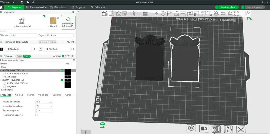Switch to the Previsualización tab
This screenshot has height=134, width=270.
(36, 7)
